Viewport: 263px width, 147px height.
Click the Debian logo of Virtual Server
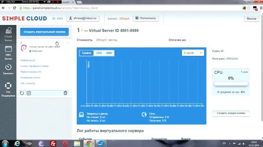(x=24, y=48)
